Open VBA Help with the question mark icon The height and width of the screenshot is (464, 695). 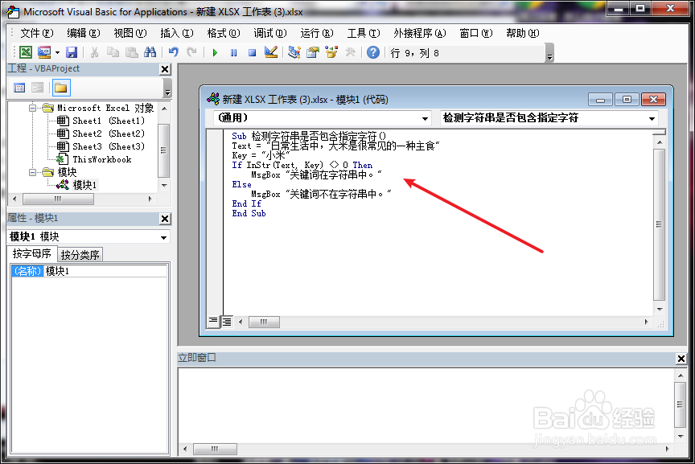pyautogui.click(x=373, y=52)
